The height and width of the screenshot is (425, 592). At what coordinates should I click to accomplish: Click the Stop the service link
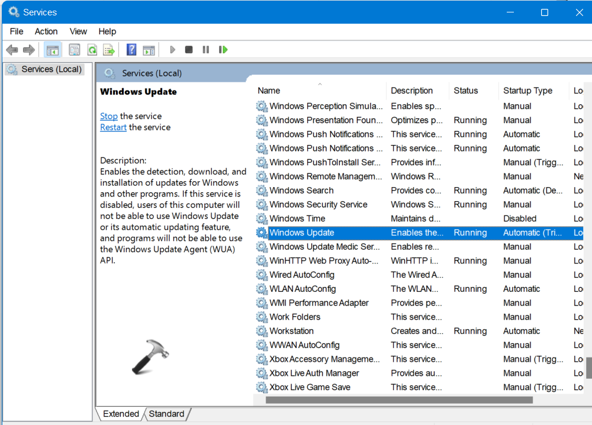click(109, 116)
